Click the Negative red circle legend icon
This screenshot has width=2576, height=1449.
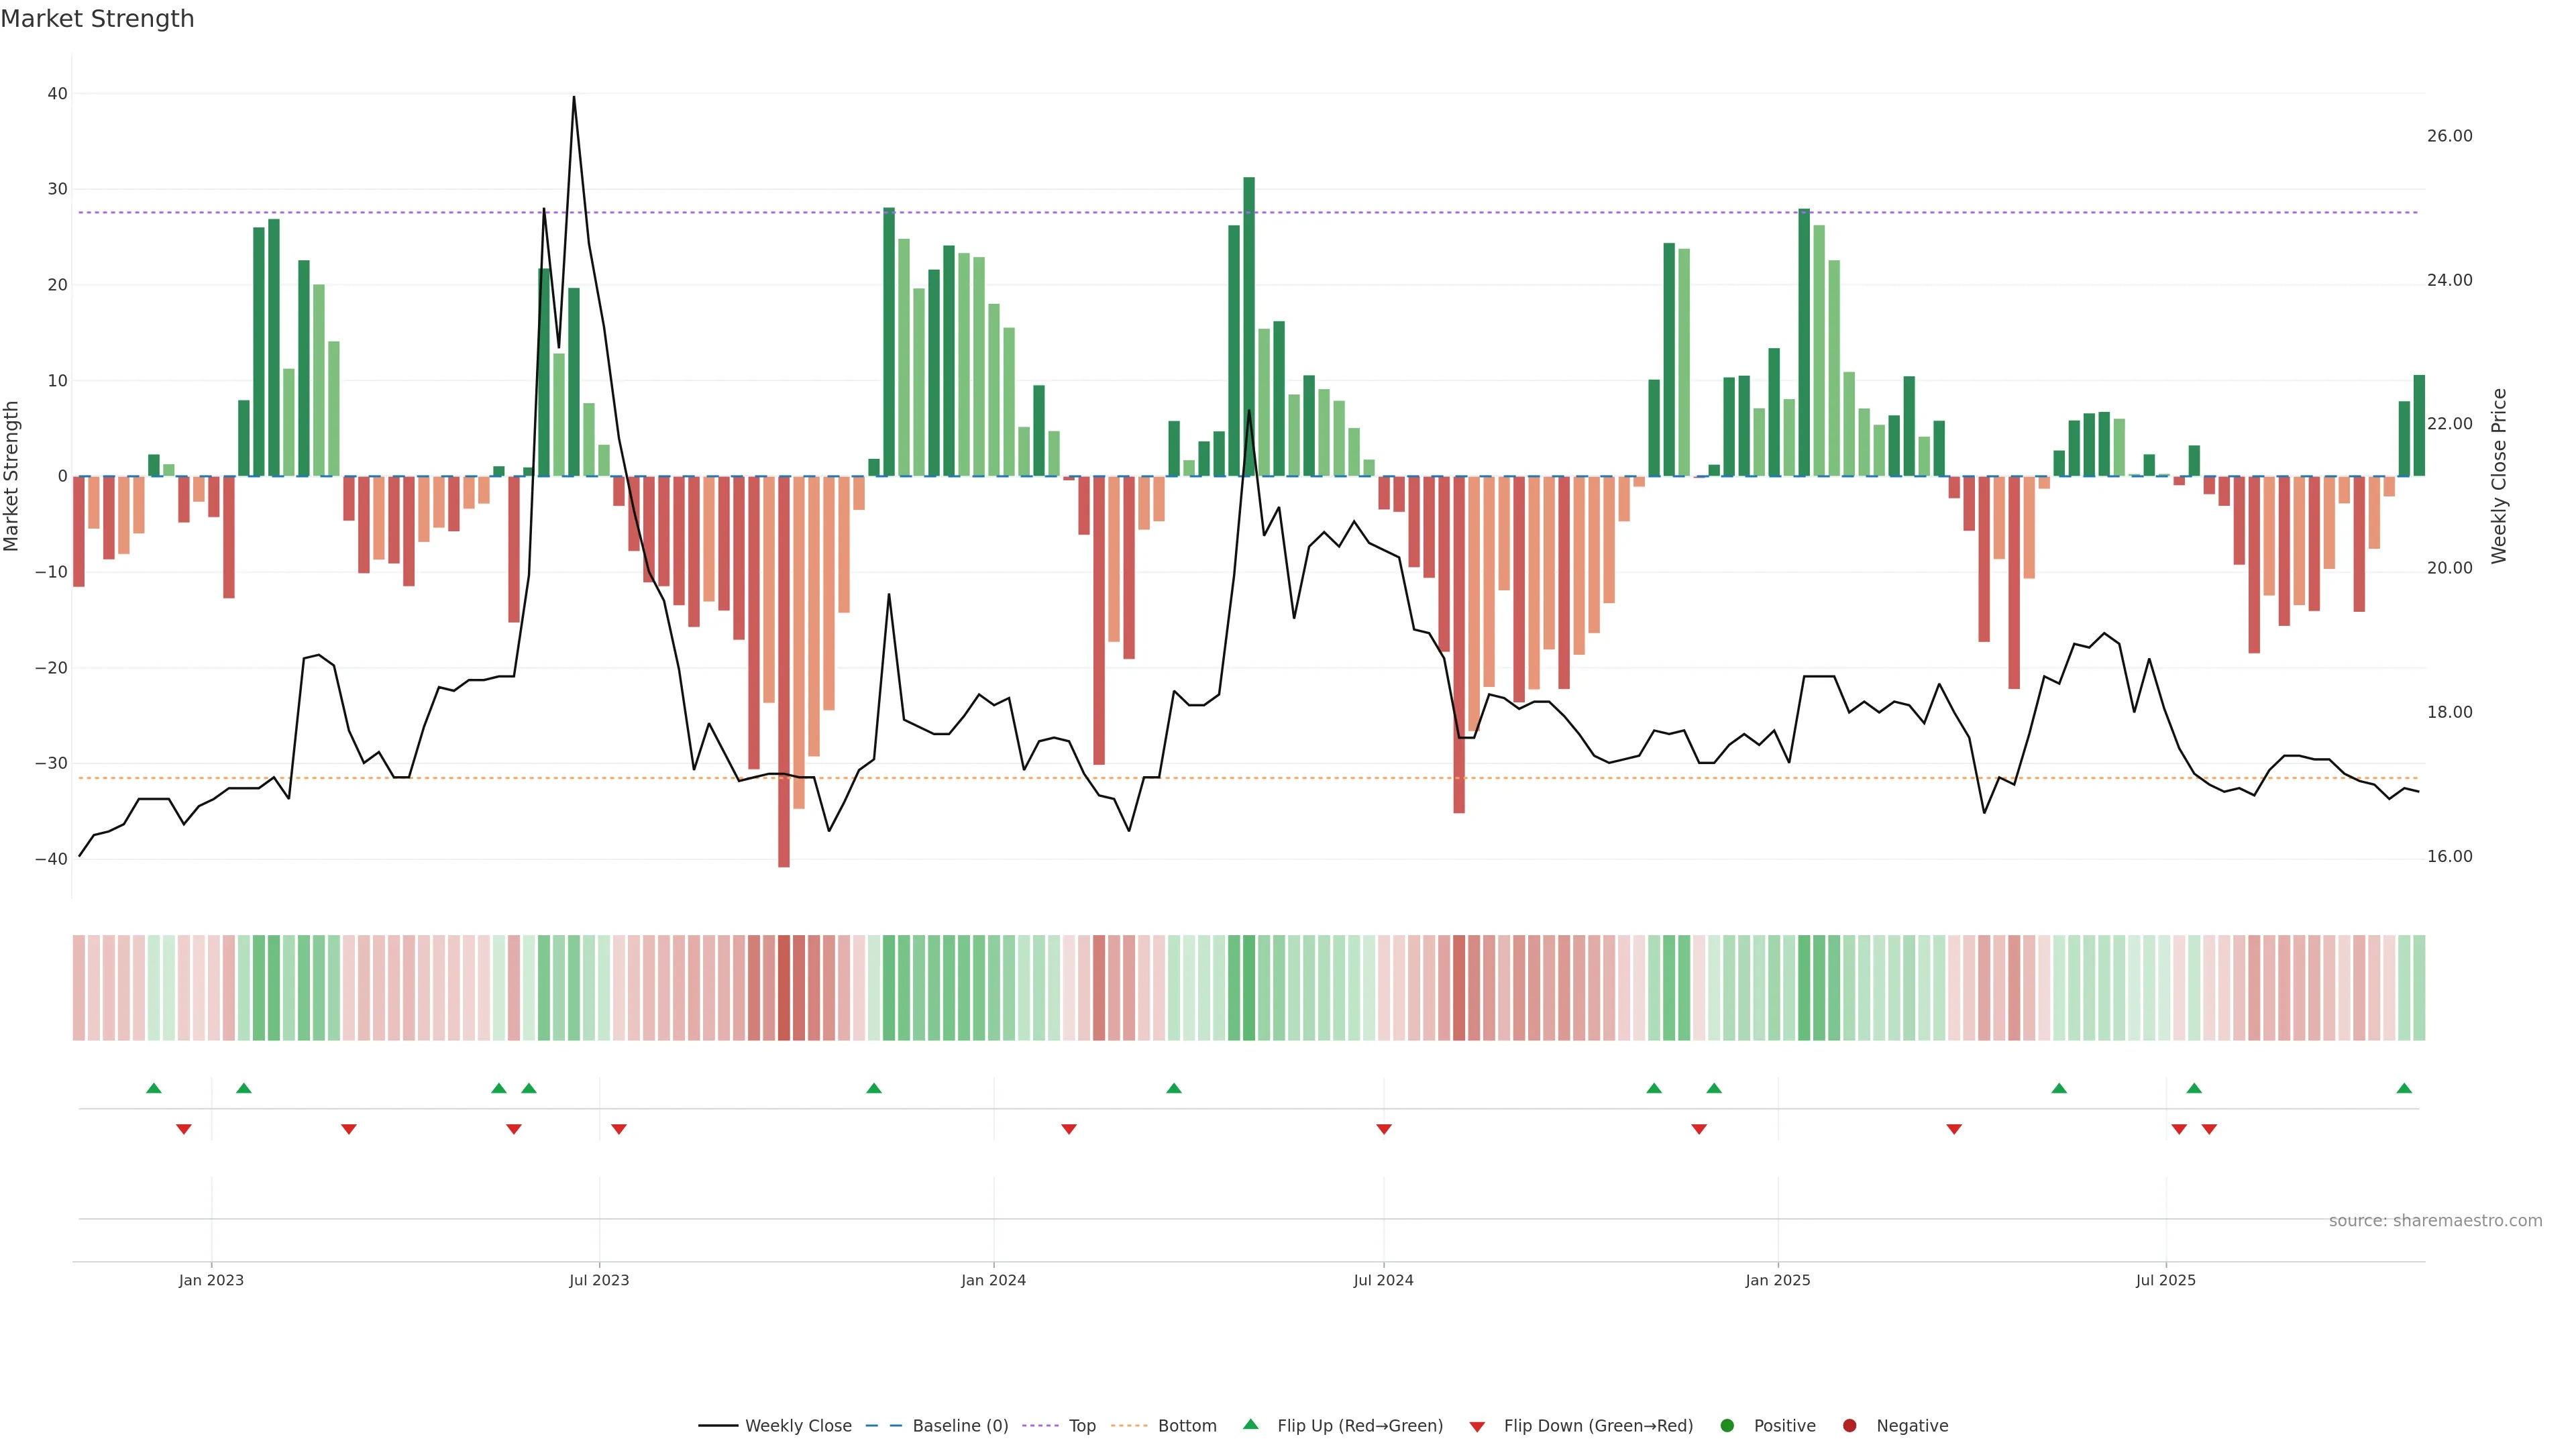1849,1426
